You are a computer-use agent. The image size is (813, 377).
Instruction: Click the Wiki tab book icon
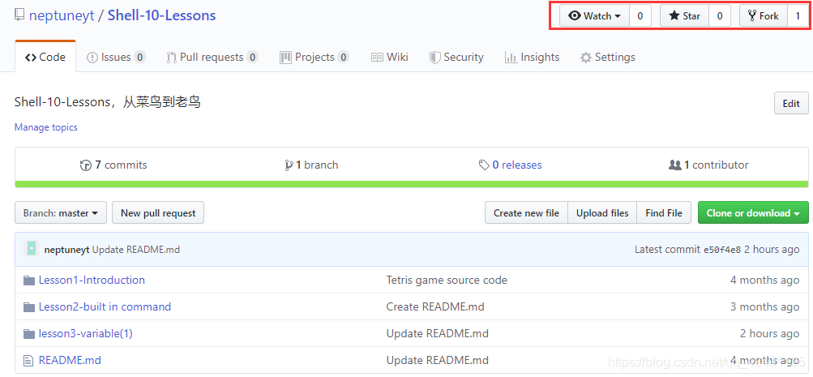coord(378,58)
